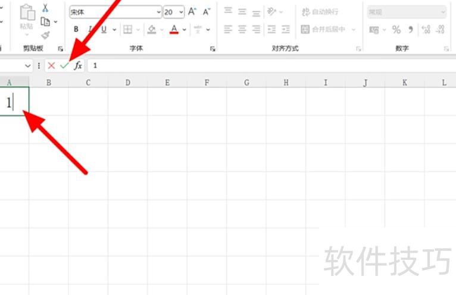Apply the red font color A

click(174, 29)
